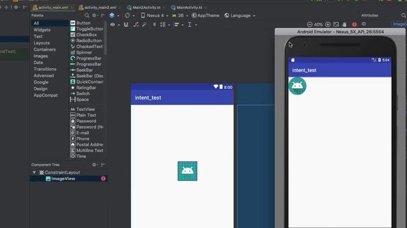
Task: Click the zoom to fit screen icon
Action: [336, 24]
